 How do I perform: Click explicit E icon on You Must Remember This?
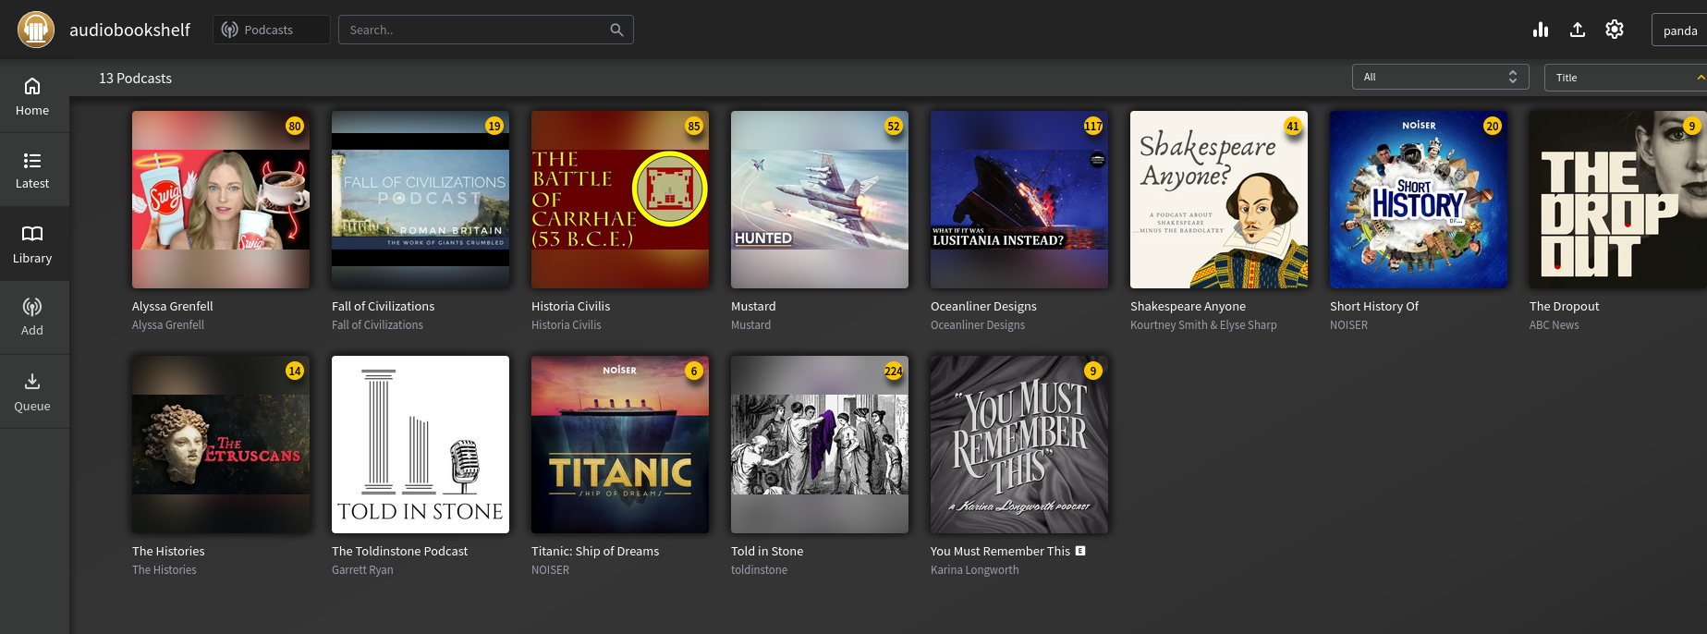pyautogui.click(x=1080, y=551)
